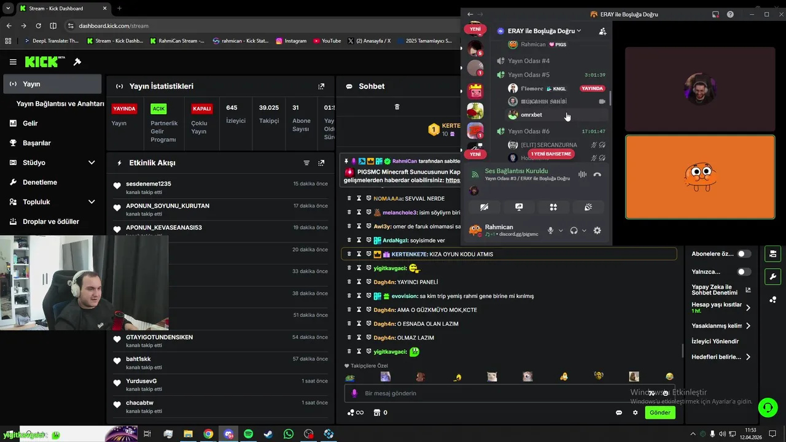Open Discord activities grid icon
Screen dimensions: 786x442
[553, 207]
